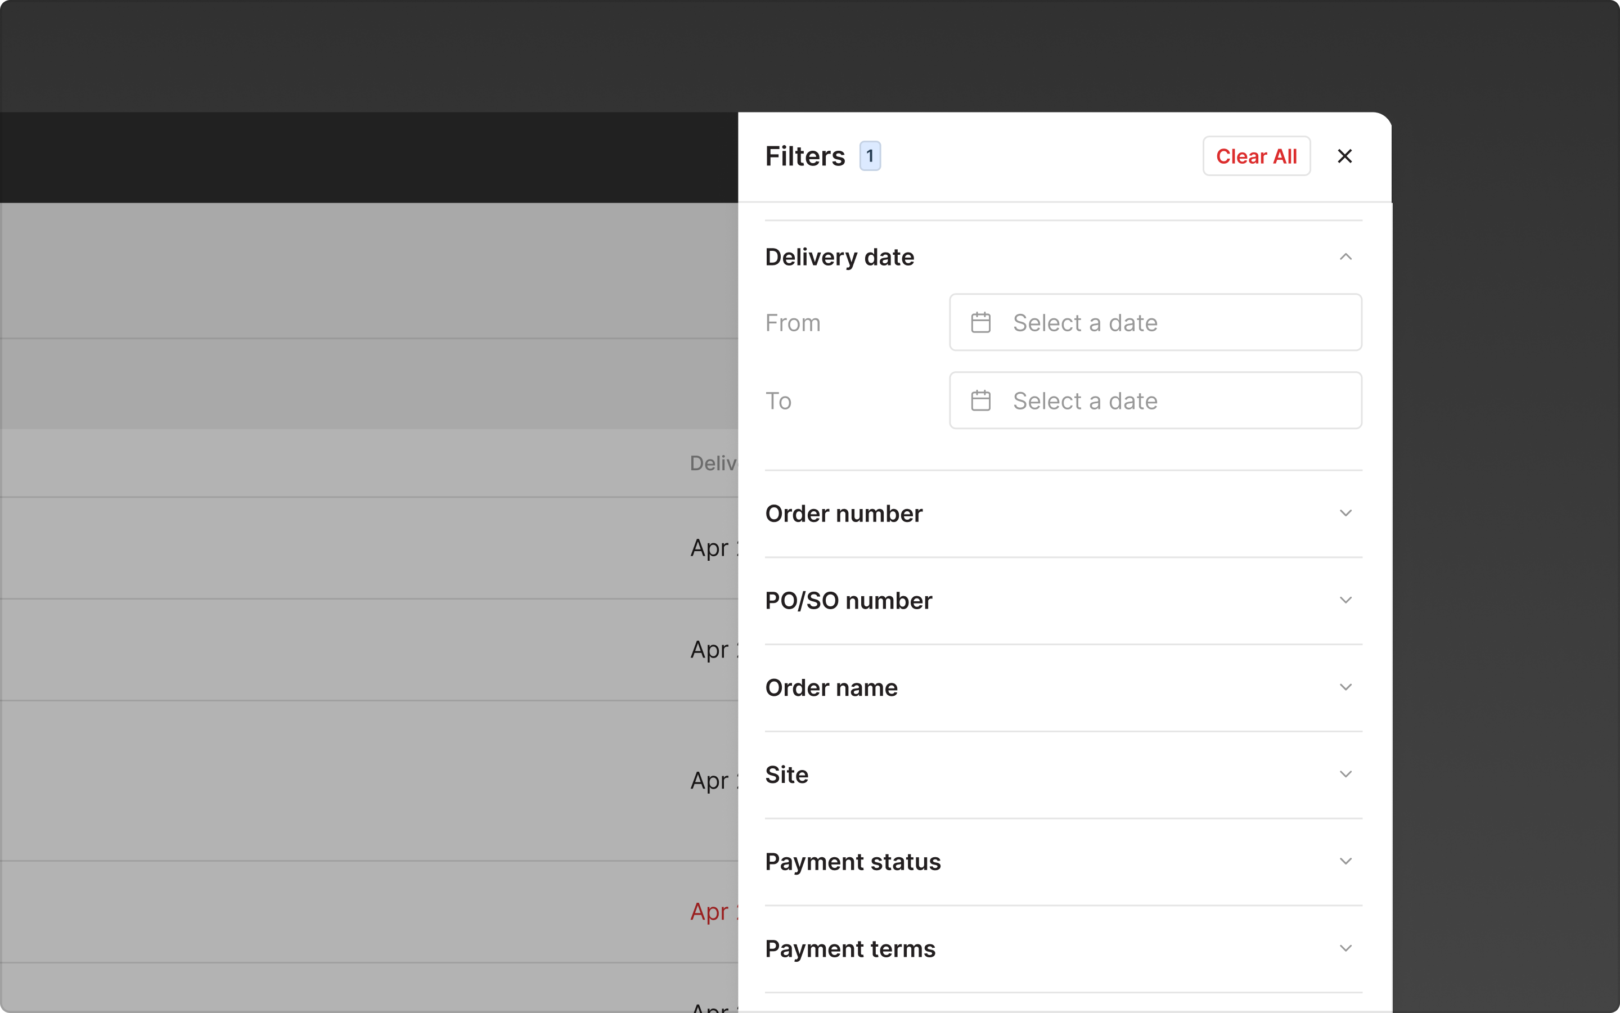Collapse the Delivery date section
Image resolution: width=1620 pixels, height=1013 pixels.
point(1346,257)
